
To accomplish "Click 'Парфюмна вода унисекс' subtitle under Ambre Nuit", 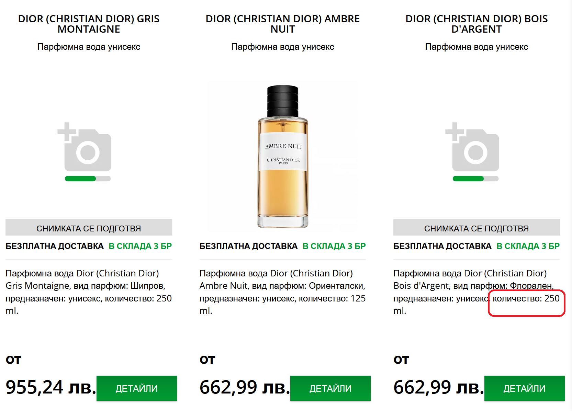I will tap(283, 47).
